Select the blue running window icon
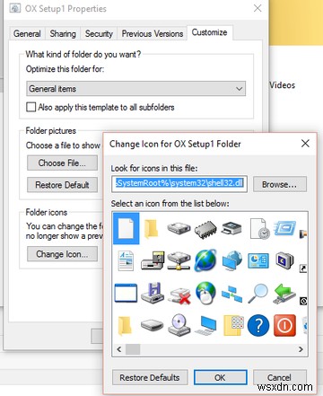 [x=284, y=228]
